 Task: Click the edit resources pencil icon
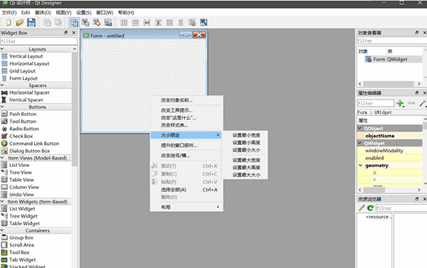point(362,208)
